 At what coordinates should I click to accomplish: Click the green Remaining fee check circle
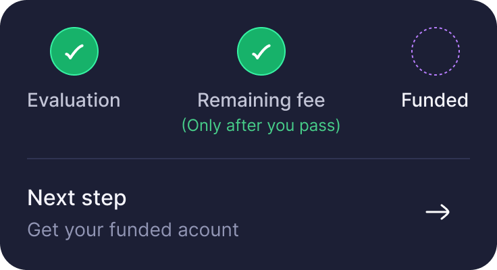pos(261,51)
